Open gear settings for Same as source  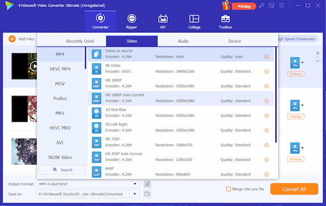[267, 56]
